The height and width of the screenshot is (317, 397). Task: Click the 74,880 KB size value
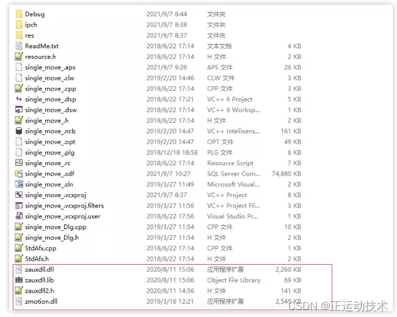tap(287, 174)
